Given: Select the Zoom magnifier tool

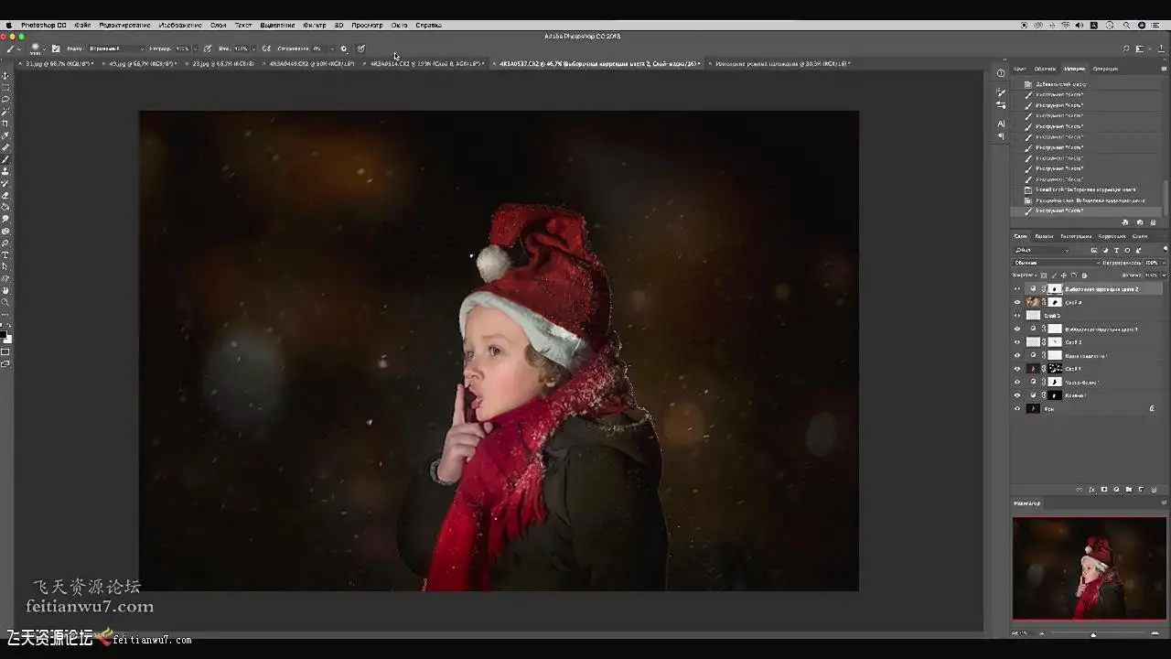Looking at the screenshot, I should [x=5, y=302].
